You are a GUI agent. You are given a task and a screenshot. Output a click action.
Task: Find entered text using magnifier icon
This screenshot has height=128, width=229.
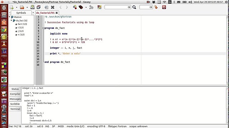click(134, 7)
